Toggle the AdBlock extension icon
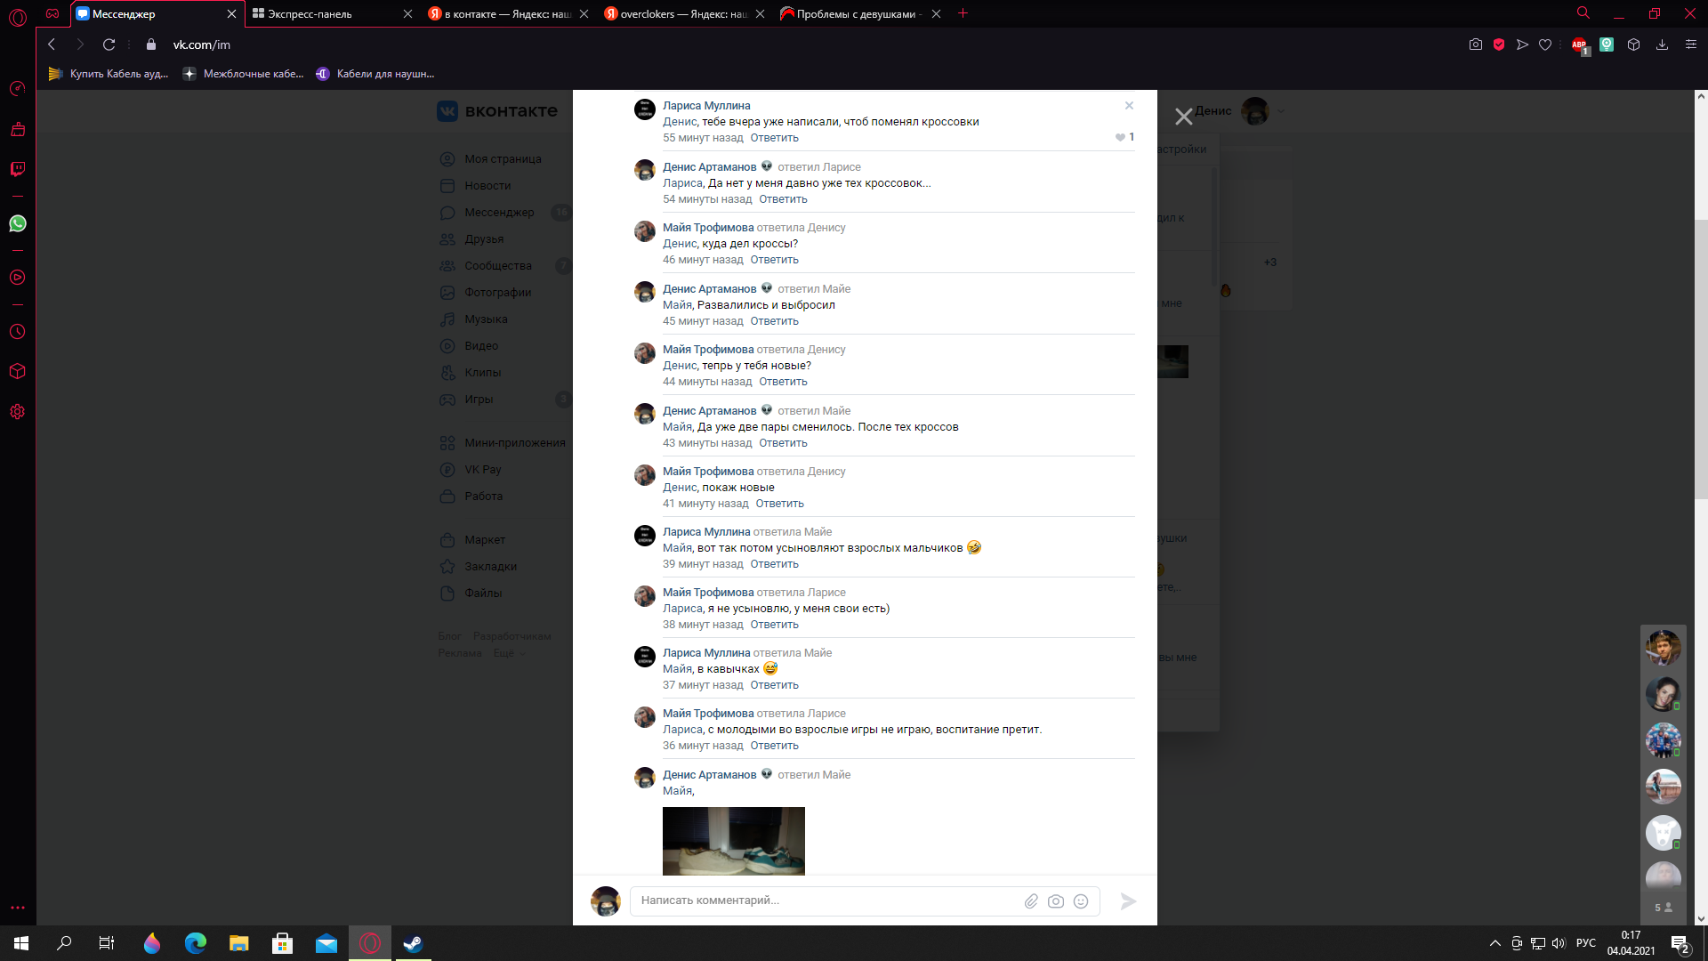The width and height of the screenshot is (1708, 961). (1579, 44)
